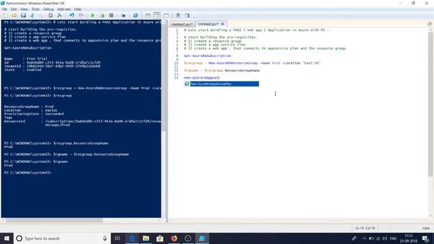The height and width of the screenshot is (244, 434).
Task: Click the PowerShell ISE taskbar icon
Action: 202,238
